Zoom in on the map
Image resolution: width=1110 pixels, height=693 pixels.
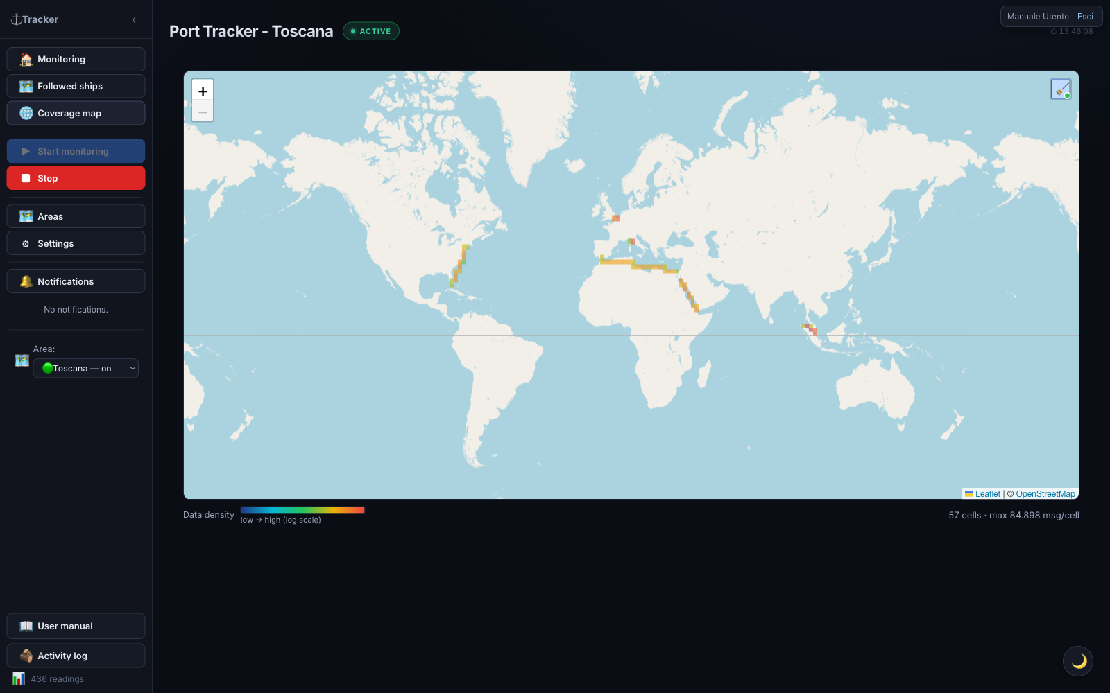click(x=203, y=91)
